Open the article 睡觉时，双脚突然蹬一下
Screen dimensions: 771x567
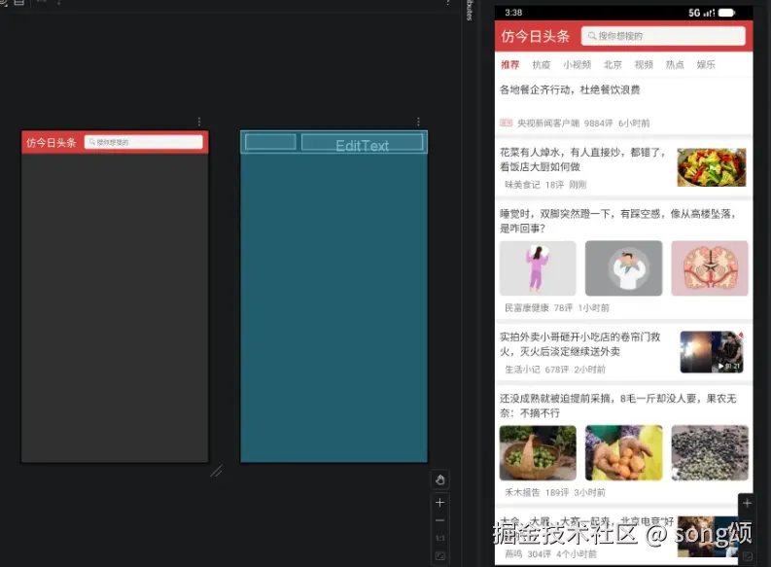[x=617, y=221]
